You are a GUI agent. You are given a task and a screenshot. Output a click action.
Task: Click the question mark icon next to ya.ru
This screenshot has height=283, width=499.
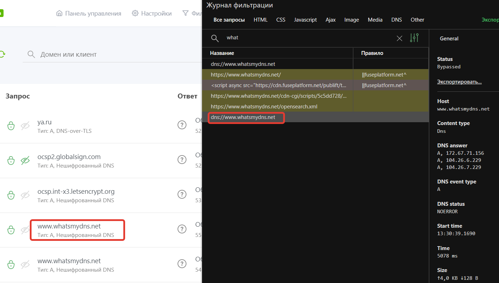tap(182, 125)
